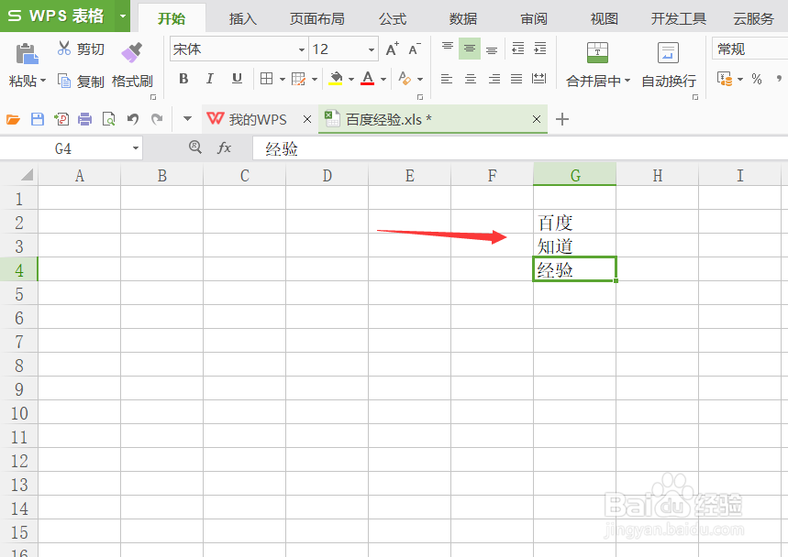788x557 pixels.
Task: Export to PDF icon in quick toolbar
Action: tap(61, 119)
